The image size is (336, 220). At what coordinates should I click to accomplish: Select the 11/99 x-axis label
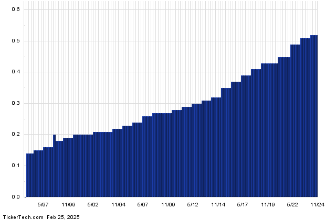[x=68, y=205]
